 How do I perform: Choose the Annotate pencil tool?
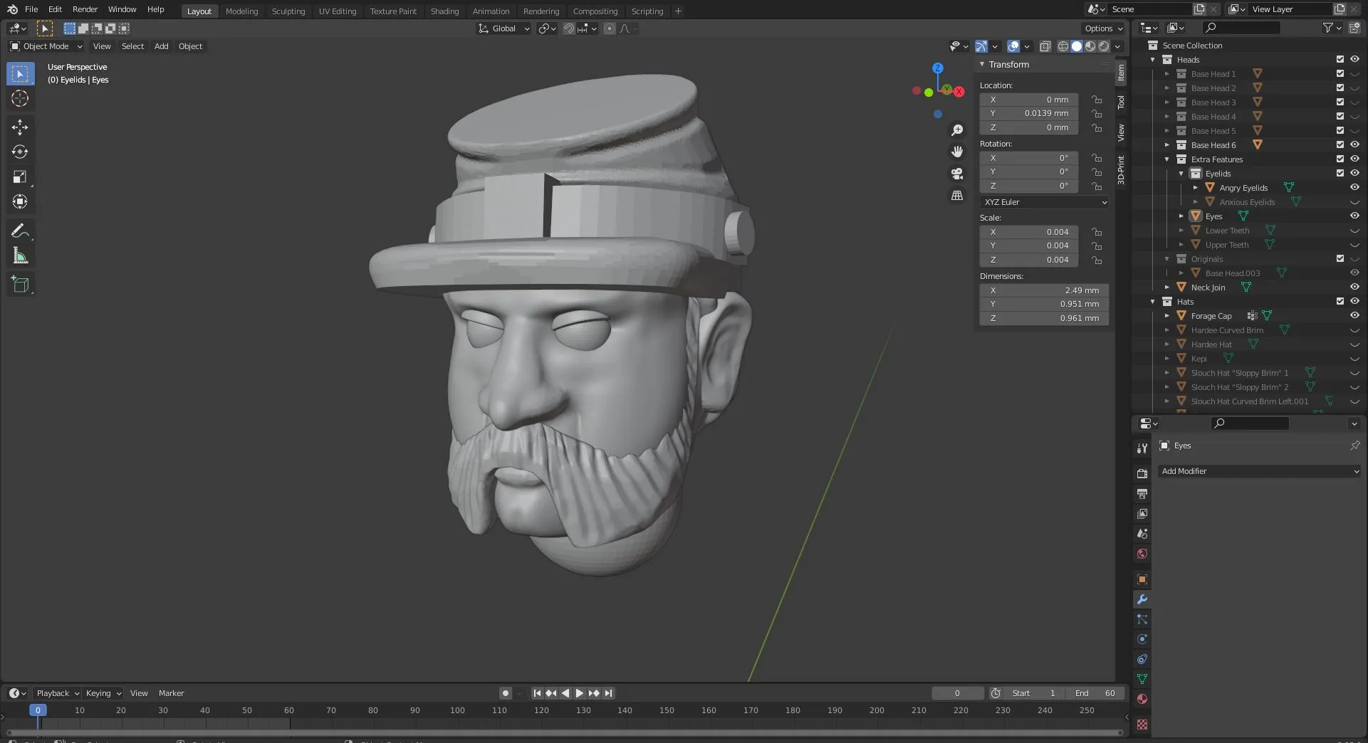click(x=20, y=231)
